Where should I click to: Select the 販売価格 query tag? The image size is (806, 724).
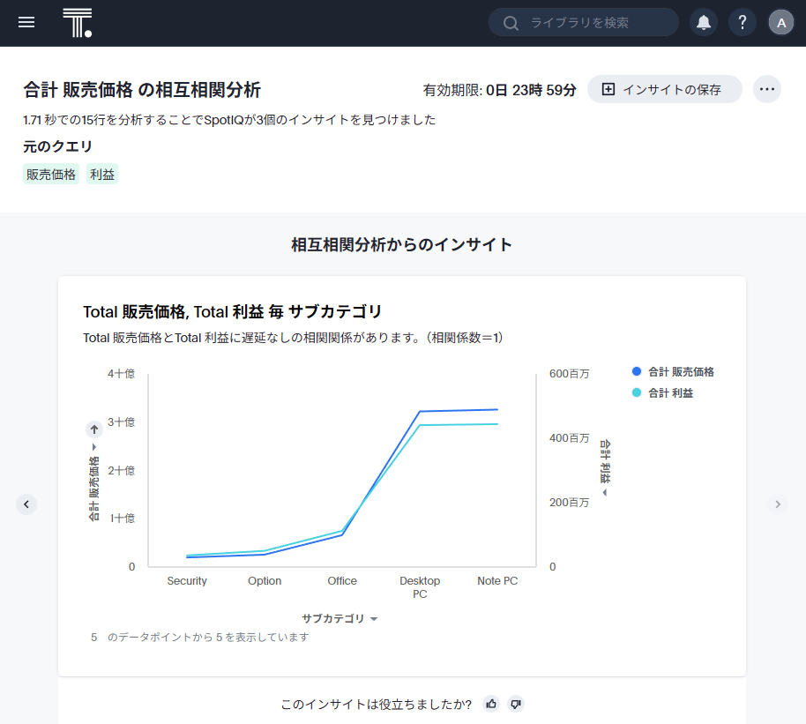click(x=51, y=175)
